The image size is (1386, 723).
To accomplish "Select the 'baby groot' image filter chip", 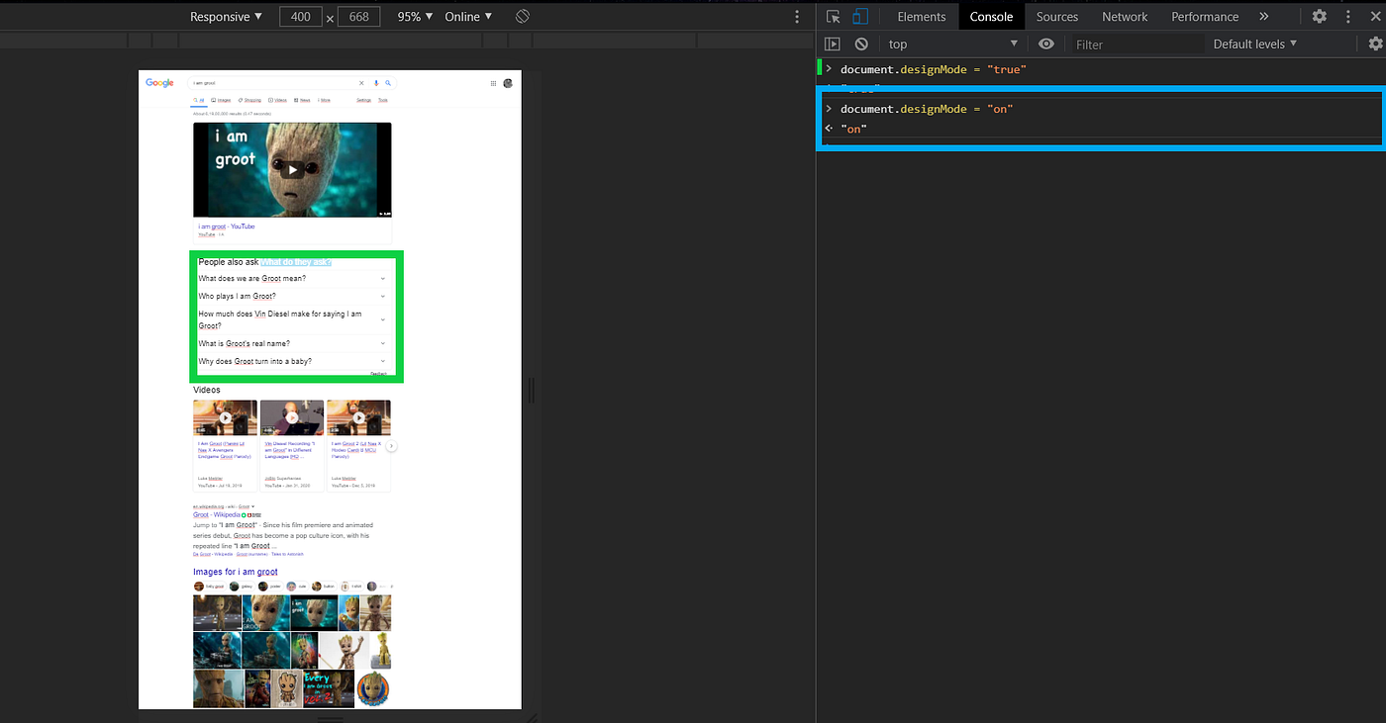I will (x=210, y=587).
